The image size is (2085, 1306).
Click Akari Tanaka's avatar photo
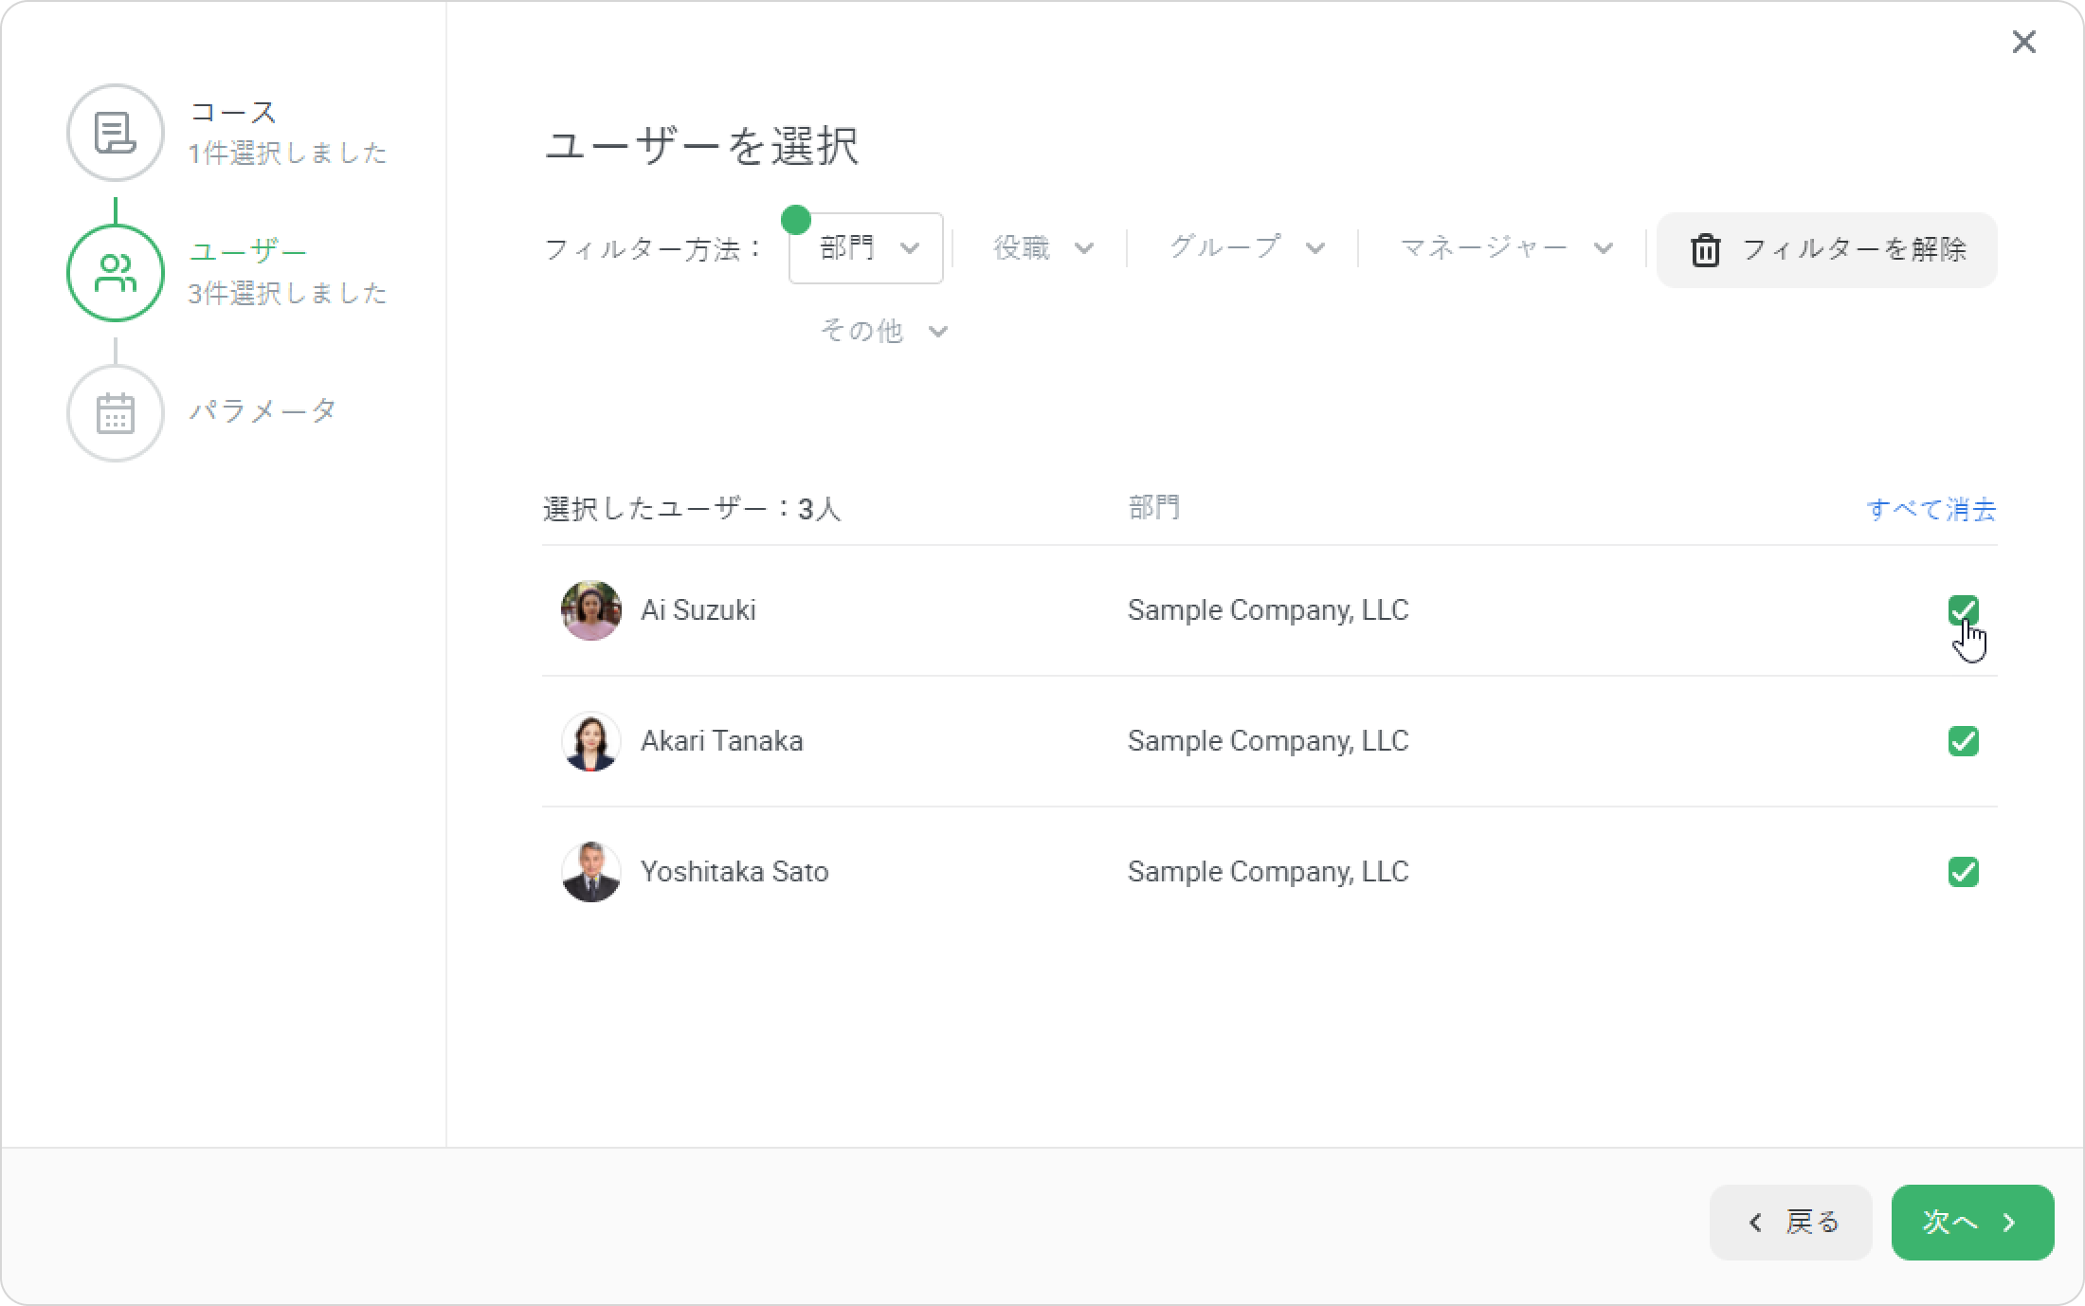[591, 741]
